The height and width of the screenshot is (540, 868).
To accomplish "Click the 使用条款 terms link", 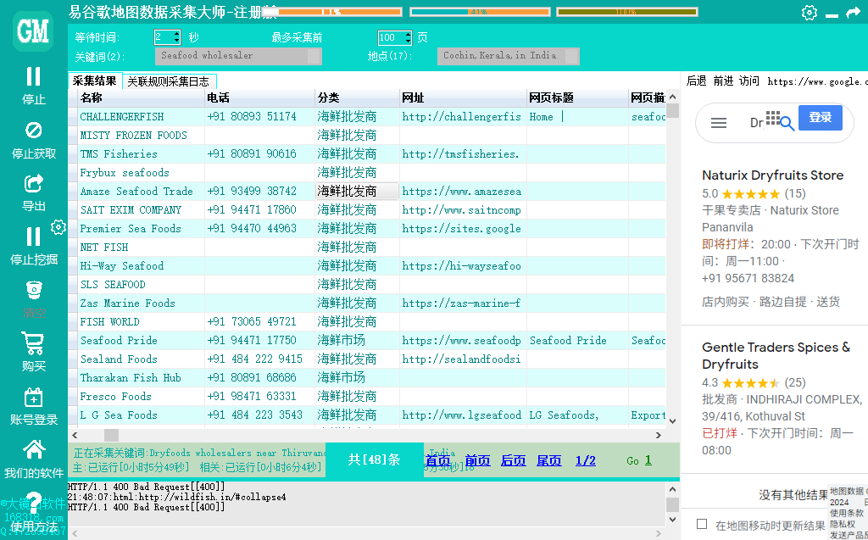I will [x=847, y=514].
